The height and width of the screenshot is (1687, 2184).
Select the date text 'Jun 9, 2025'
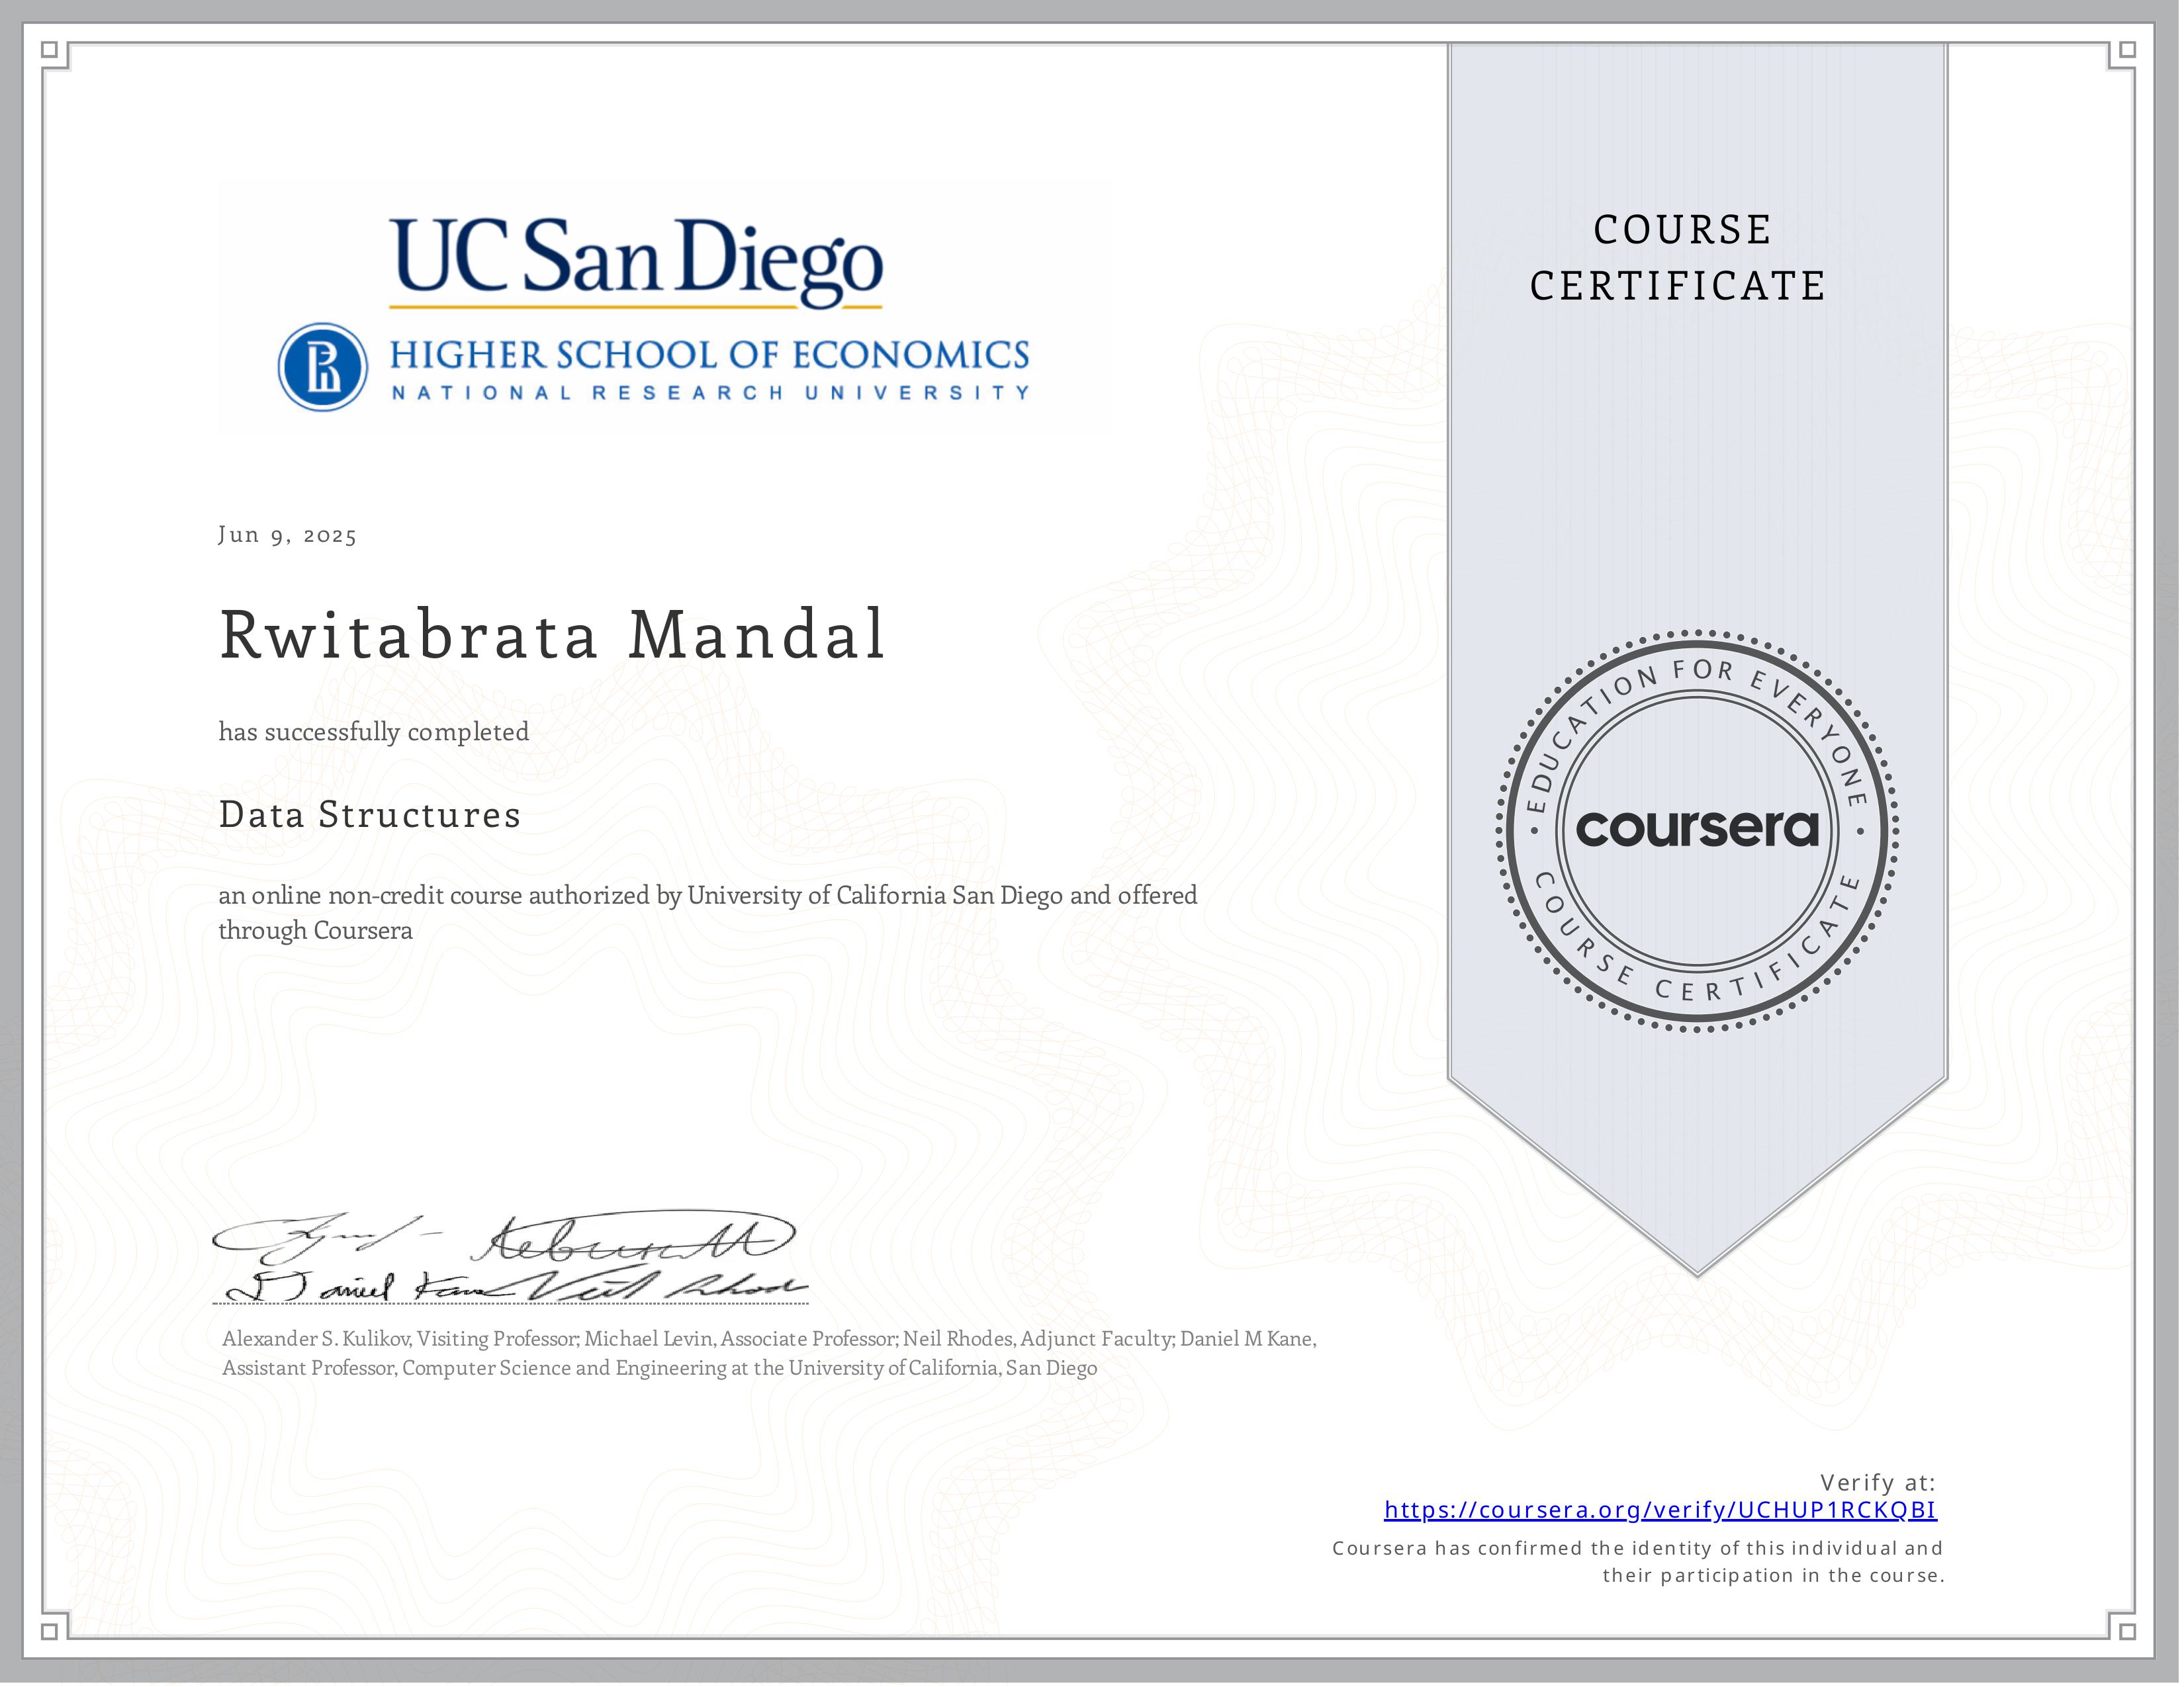(287, 535)
